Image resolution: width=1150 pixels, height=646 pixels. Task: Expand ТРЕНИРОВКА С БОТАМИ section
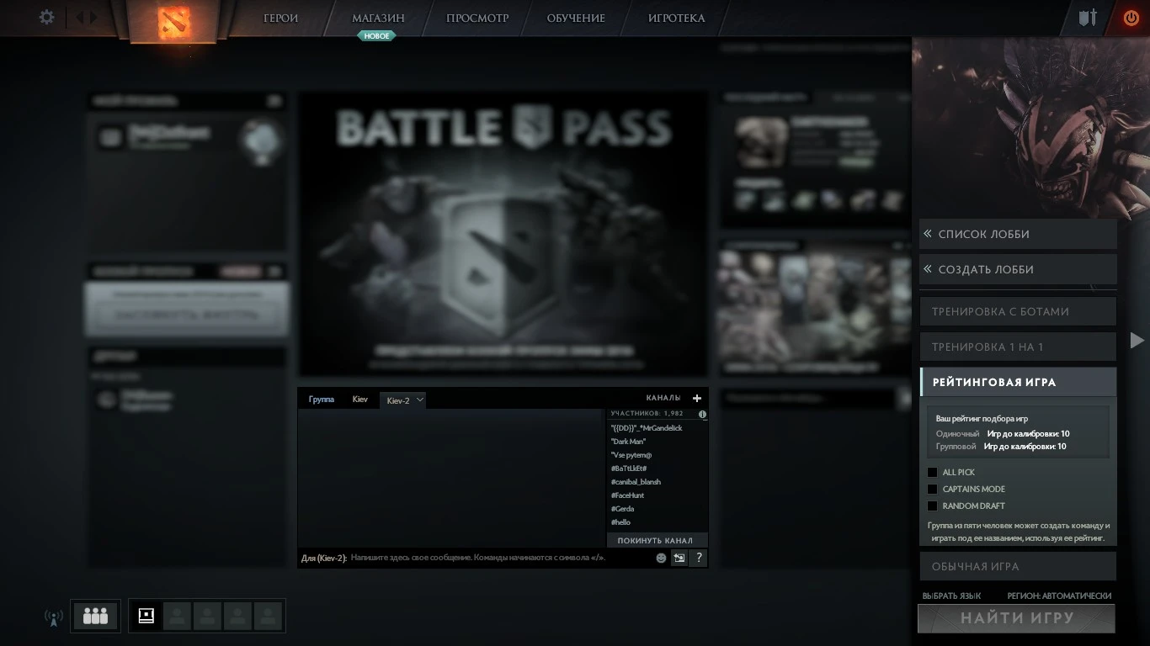[1018, 311]
